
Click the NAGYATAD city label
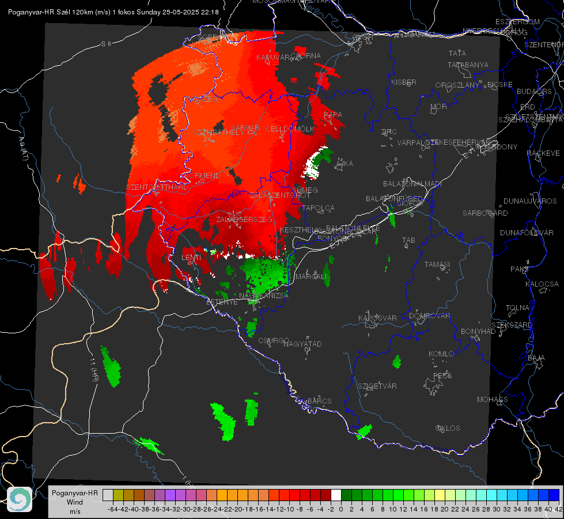(302, 344)
